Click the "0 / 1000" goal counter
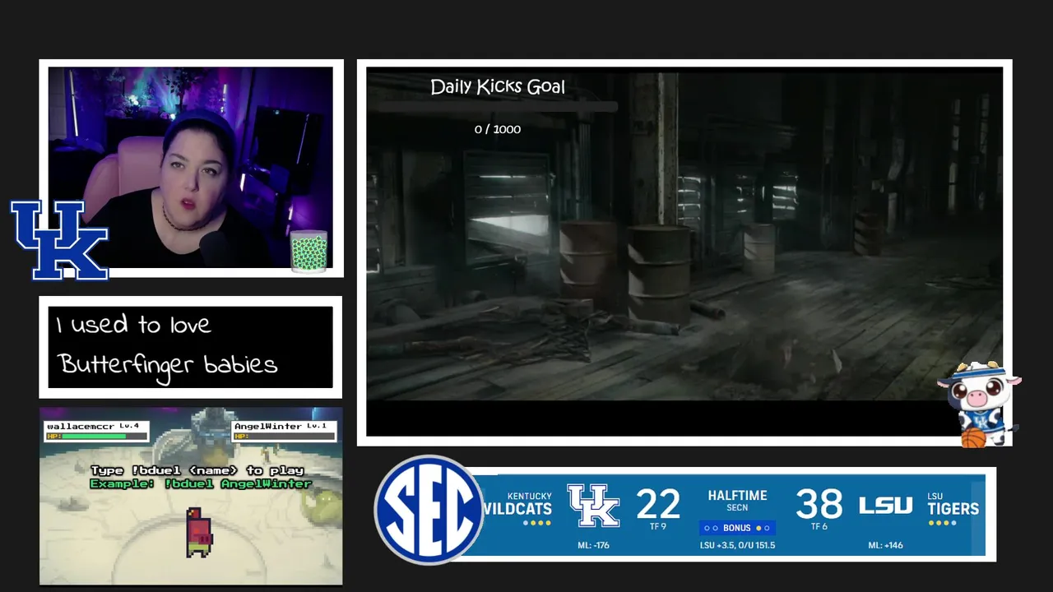This screenshot has height=592, width=1053. [498, 129]
